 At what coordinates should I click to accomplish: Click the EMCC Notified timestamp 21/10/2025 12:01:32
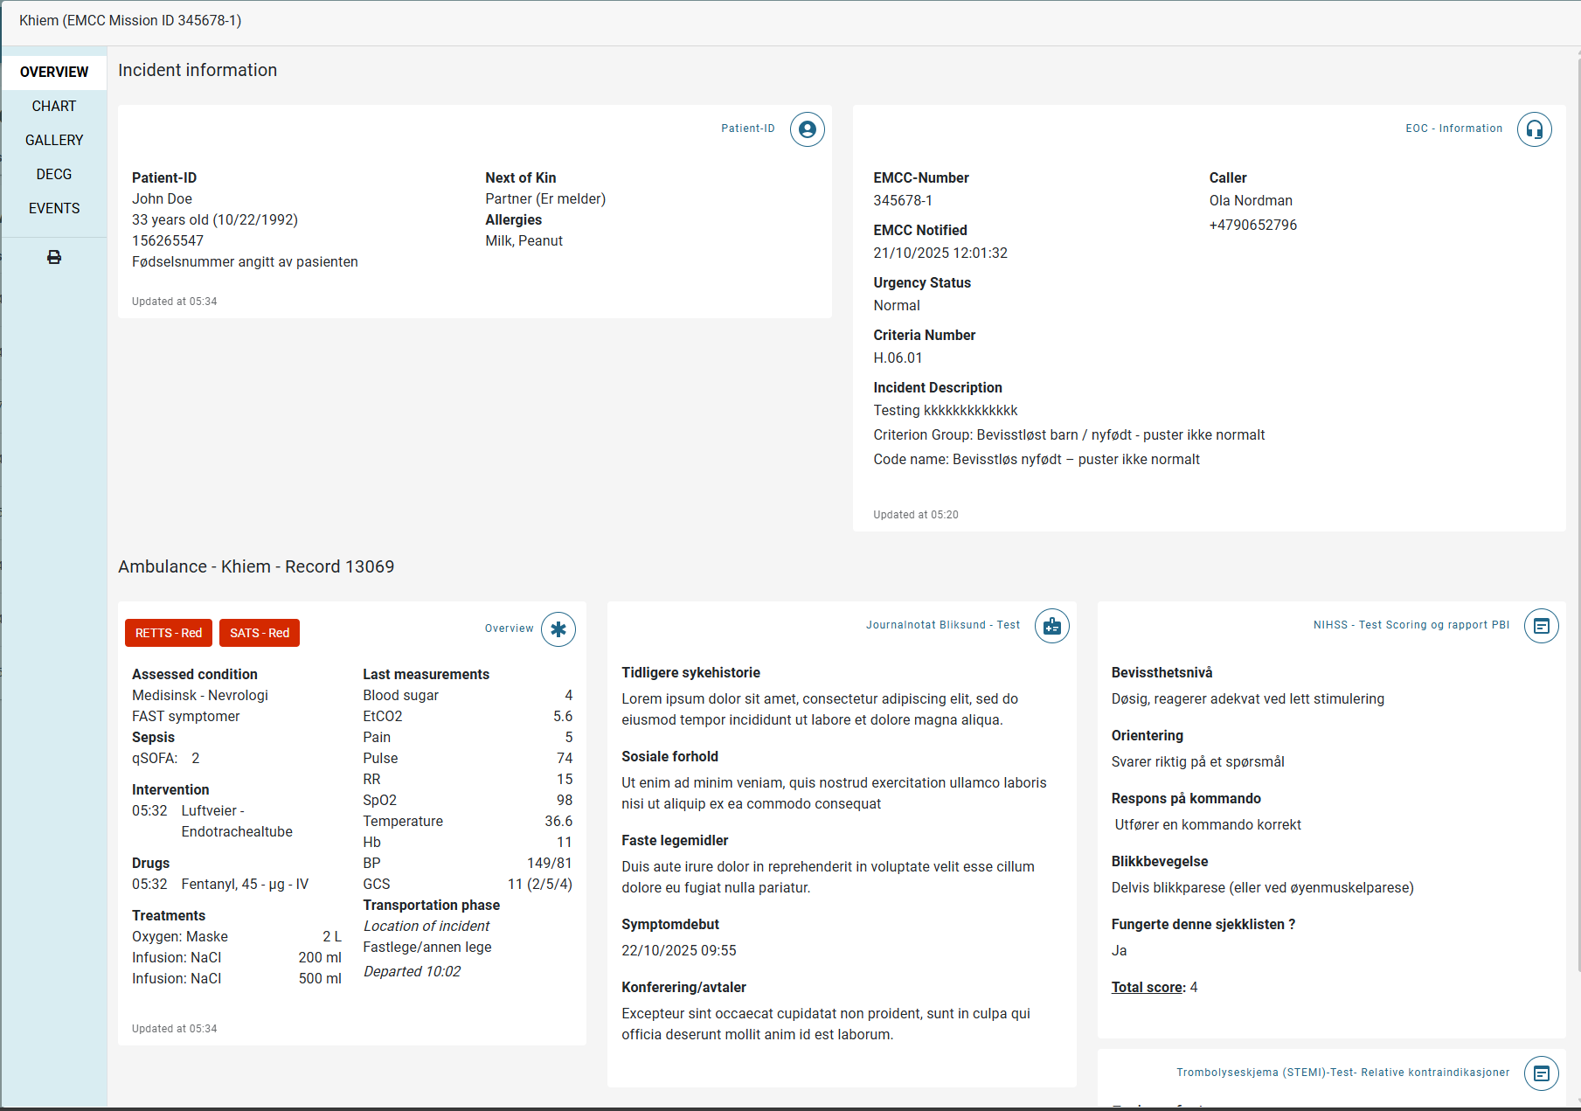940,253
